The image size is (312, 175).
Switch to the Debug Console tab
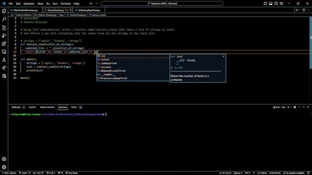pyautogui.click(x=47, y=107)
